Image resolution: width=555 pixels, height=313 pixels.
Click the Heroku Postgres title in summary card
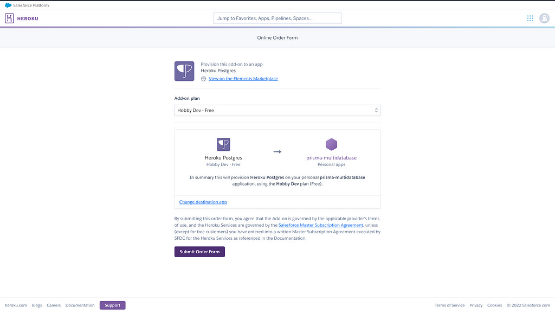(223, 158)
